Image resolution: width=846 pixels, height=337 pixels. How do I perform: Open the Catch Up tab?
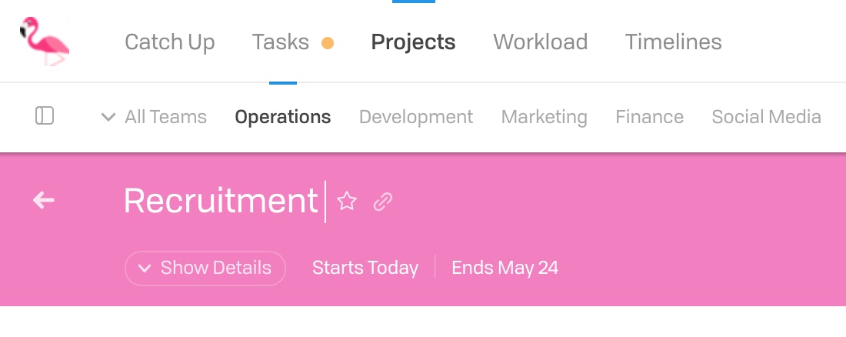pyautogui.click(x=169, y=42)
